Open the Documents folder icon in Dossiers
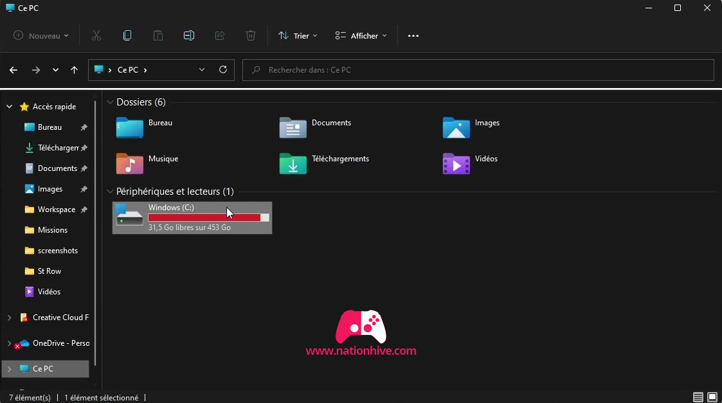722x403 pixels. [x=293, y=127]
